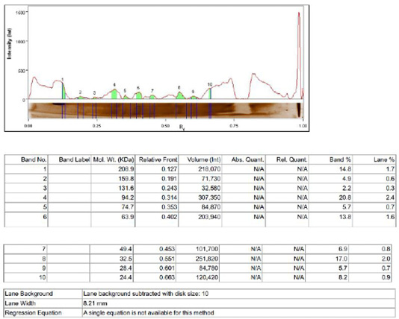Click the Regression Equation label

tap(33, 312)
